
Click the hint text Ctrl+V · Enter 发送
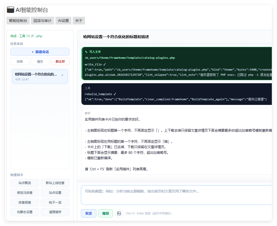pyautogui.click(x=149, y=213)
